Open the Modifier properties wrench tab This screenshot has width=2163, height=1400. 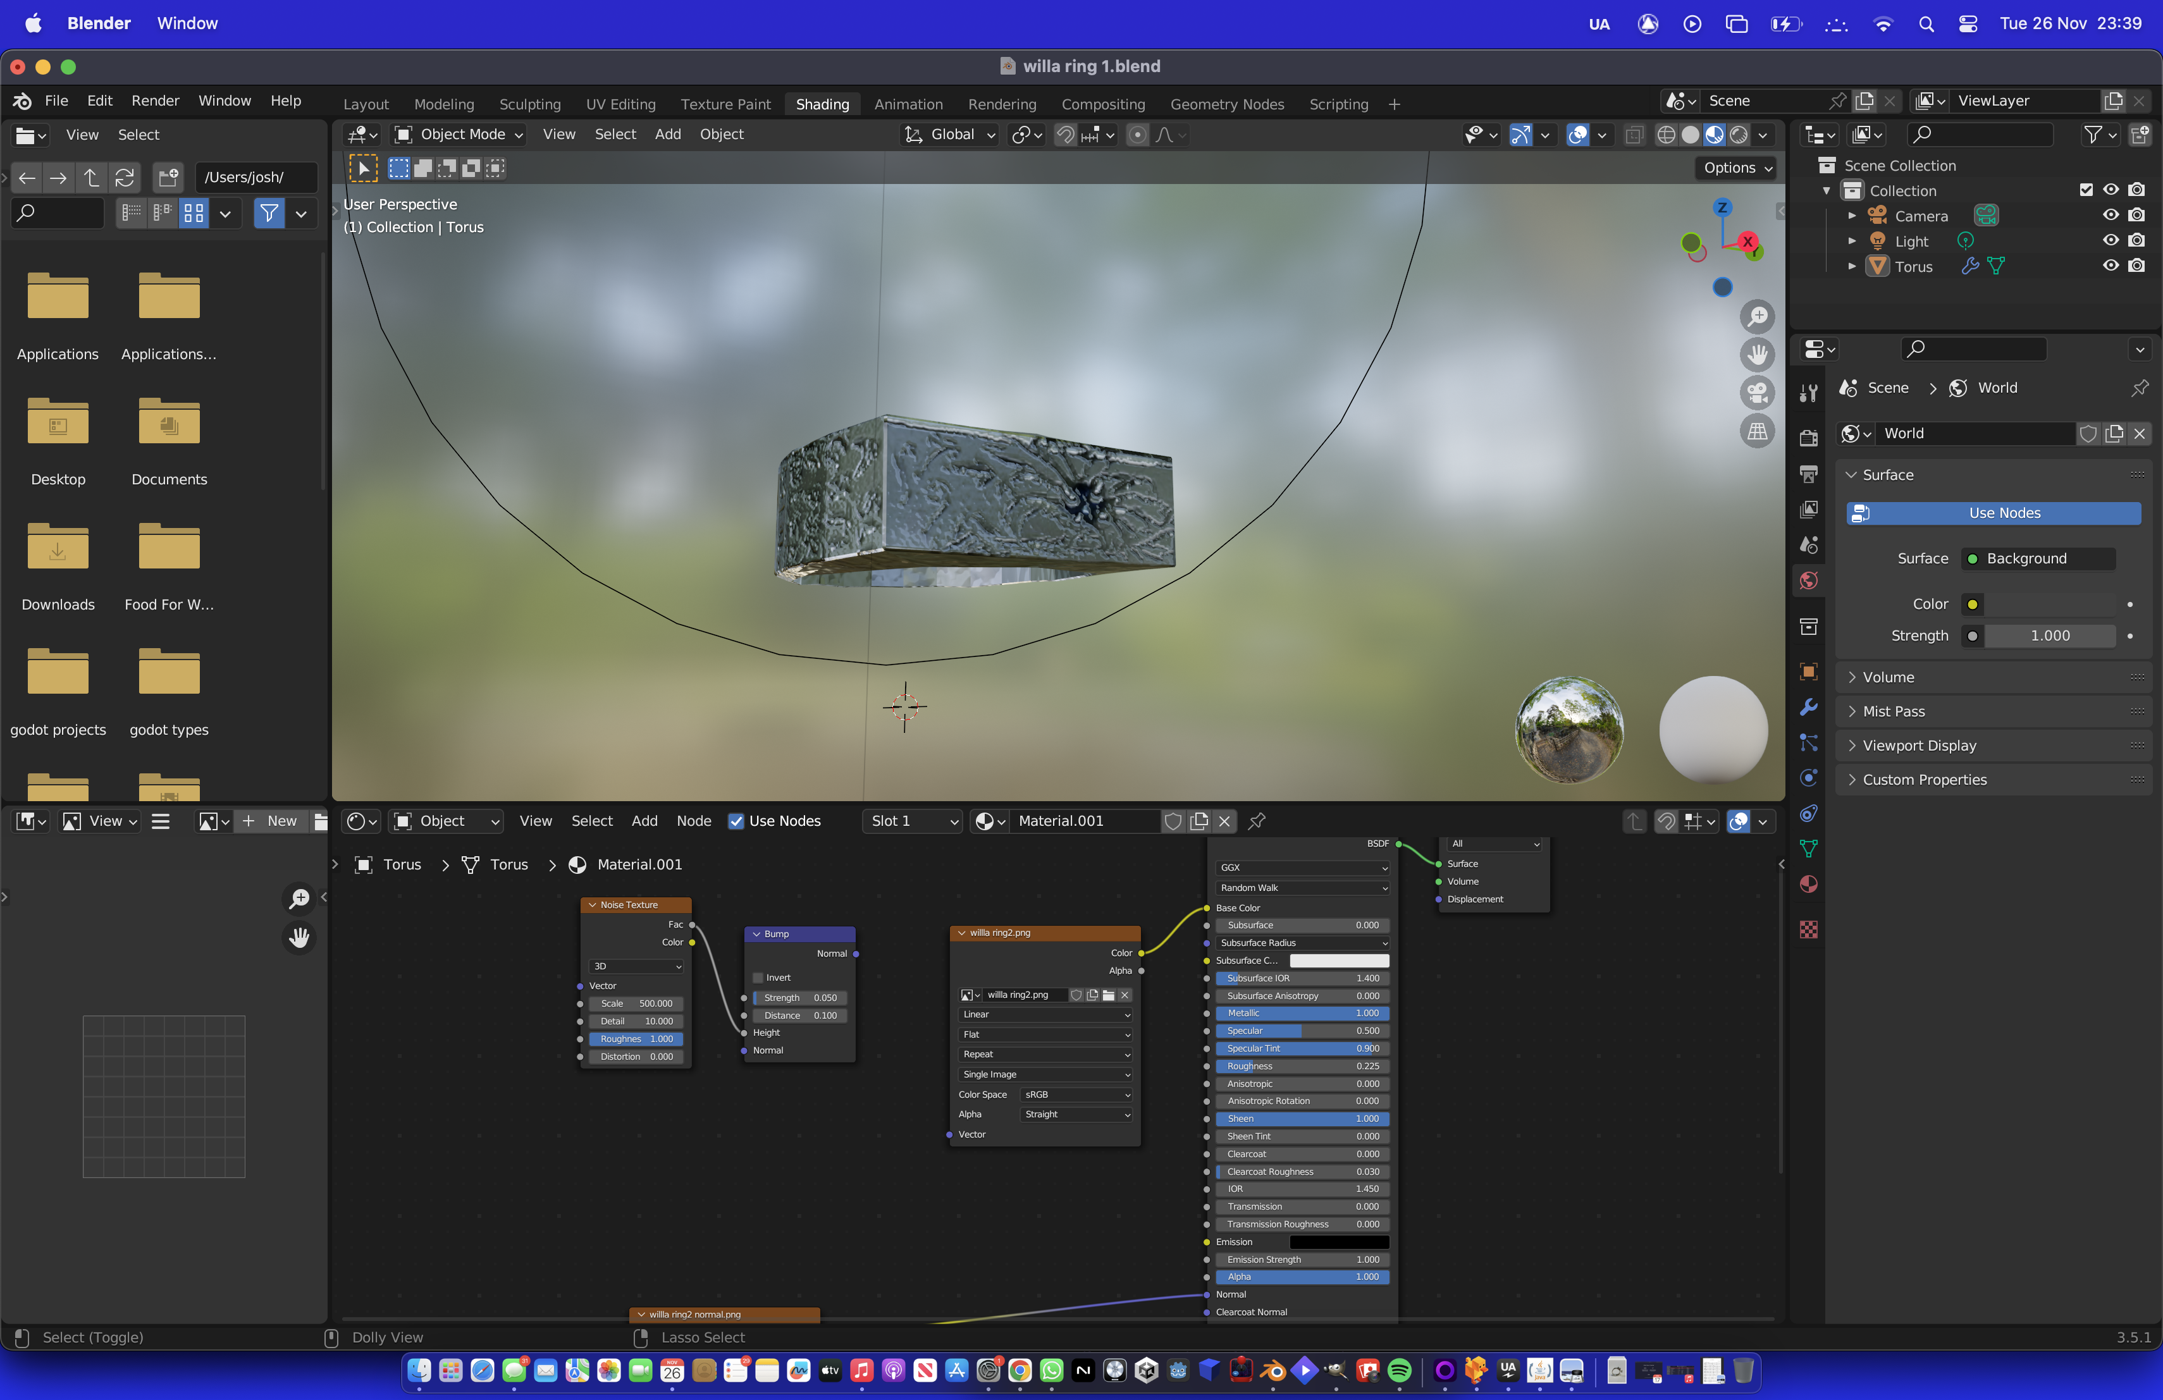[1809, 707]
